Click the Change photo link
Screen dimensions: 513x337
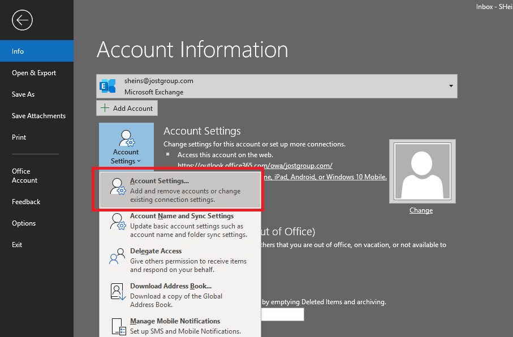click(421, 210)
